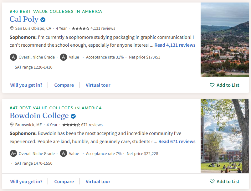
Task: Expand Cal Poly review via Read 4,131 reviews
Action: coord(175,45)
